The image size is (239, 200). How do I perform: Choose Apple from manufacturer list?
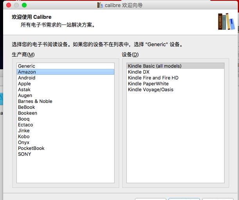pos(65,84)
